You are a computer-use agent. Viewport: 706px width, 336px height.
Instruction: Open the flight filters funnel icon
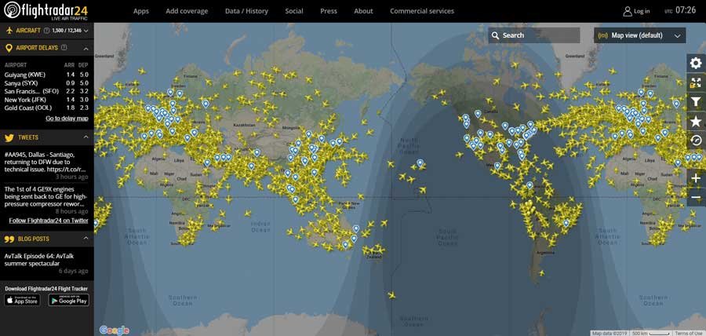pyautogui.click(x=696, y=103)
